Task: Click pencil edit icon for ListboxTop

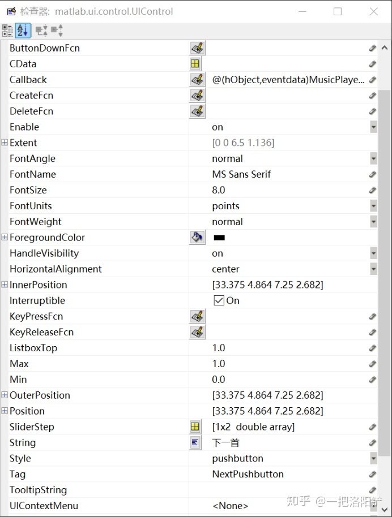Action: (x=373, y=348)
